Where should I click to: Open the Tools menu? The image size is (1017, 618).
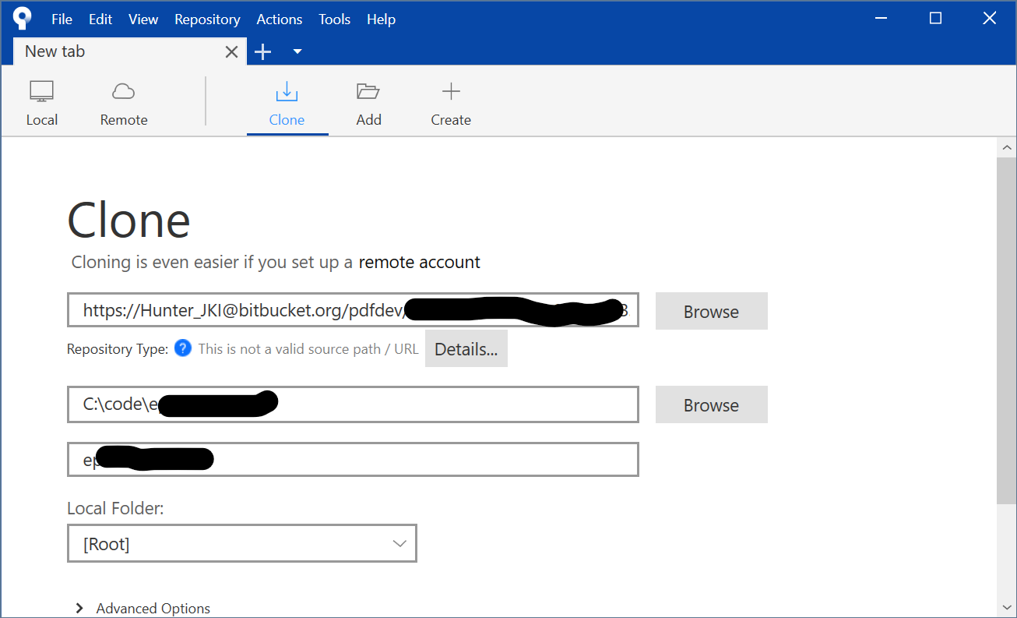point(334,19)
